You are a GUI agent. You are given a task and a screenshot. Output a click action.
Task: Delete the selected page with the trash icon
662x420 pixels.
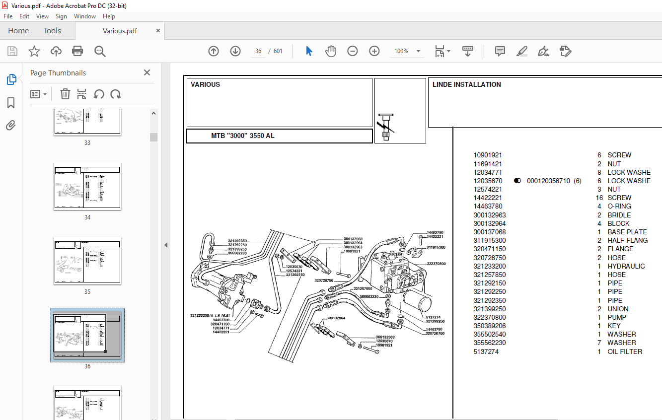tap(65, 94)
